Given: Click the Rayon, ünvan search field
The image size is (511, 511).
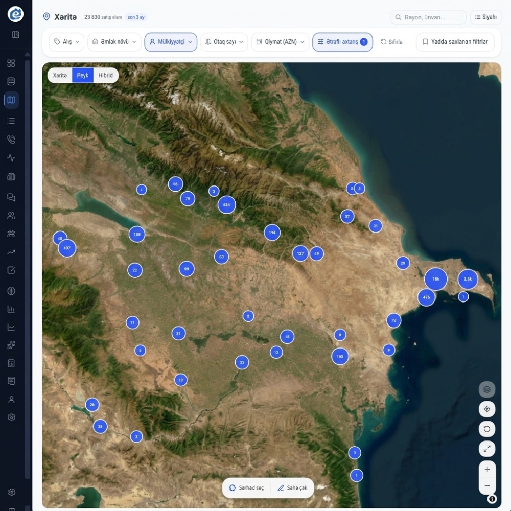Looking at the screenshot, I should pyautogui.click(x=428, y=17).
